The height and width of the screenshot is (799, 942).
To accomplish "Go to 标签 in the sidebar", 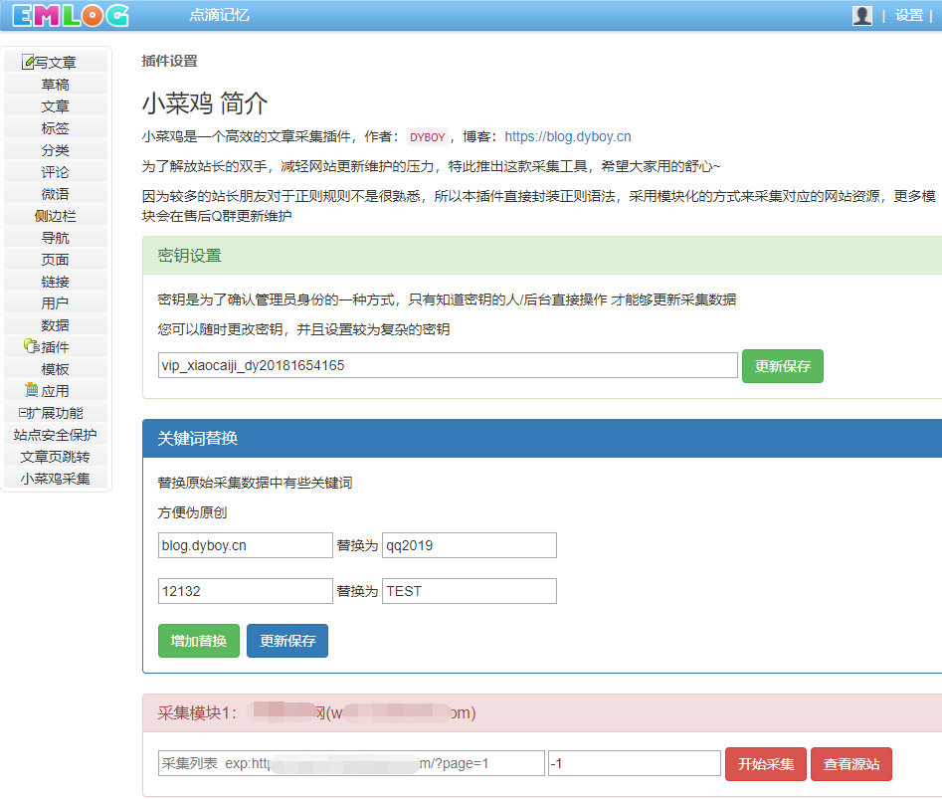I will pyautogui.click(x=56, y=128).
